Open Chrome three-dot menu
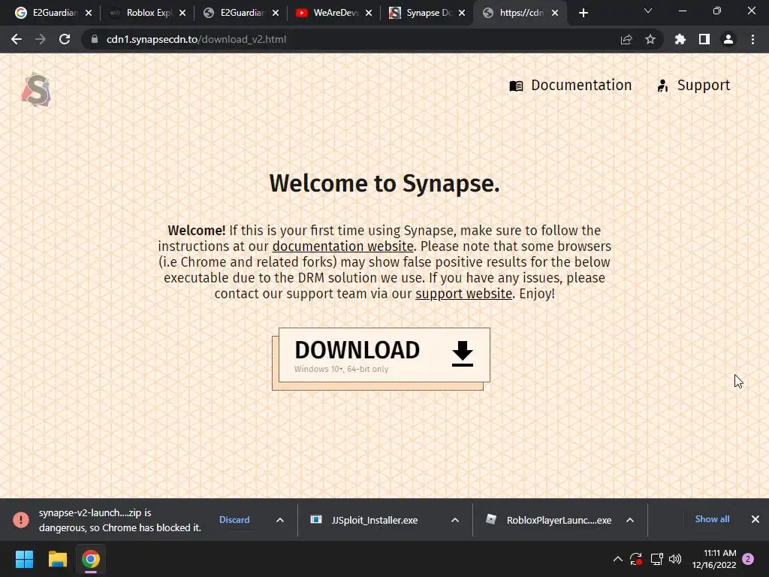Image resolution: width=769 pixels, height=577 pixels. click(752, 39)
